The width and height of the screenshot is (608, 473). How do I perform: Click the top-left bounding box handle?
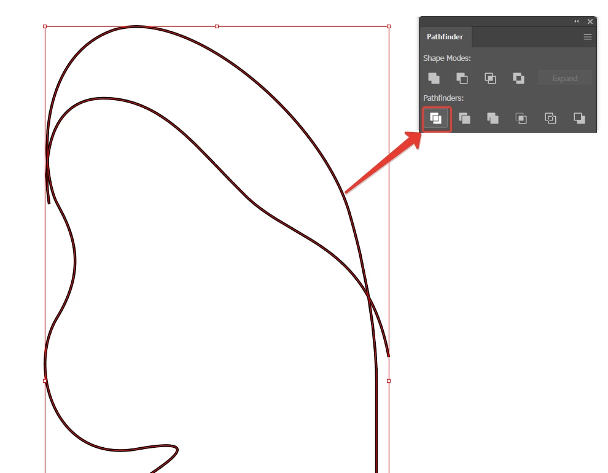45,26
